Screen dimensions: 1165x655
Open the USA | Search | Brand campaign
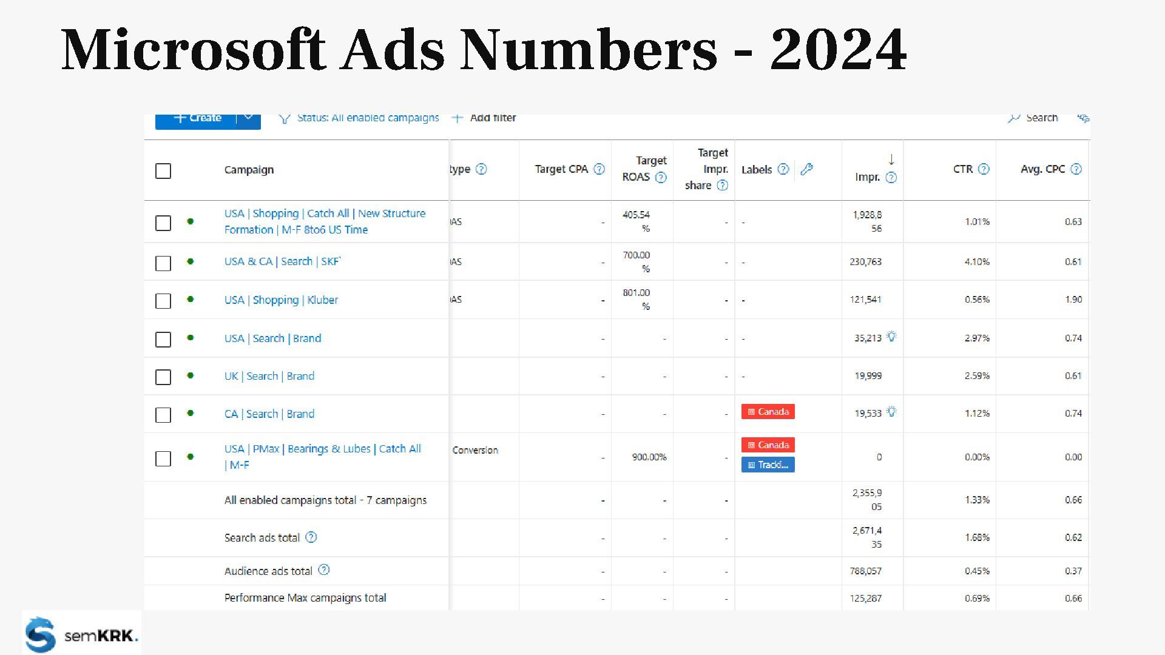(272, 338)
